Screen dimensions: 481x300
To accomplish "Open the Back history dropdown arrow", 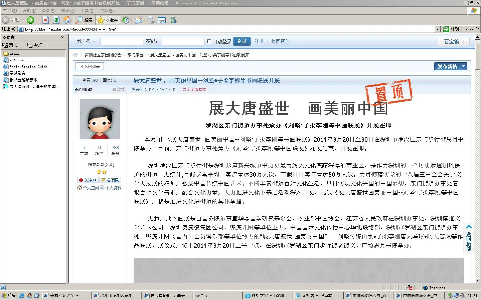I will (23, 20).
